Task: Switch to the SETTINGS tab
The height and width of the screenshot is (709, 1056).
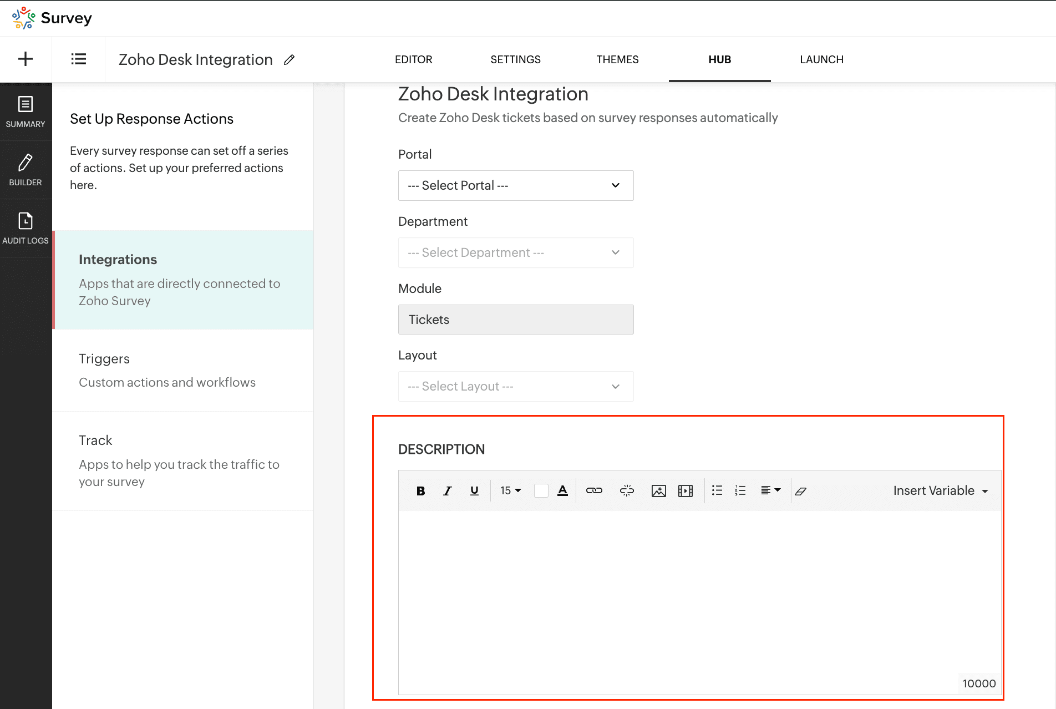Action: (515, 59)
